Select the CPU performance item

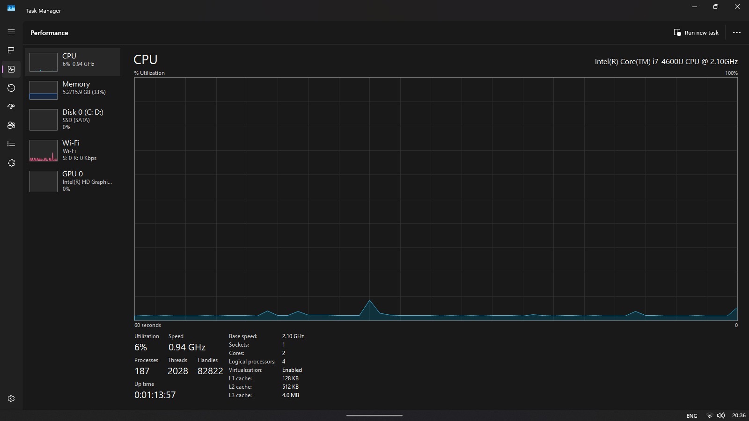click(x=73, y=62)
